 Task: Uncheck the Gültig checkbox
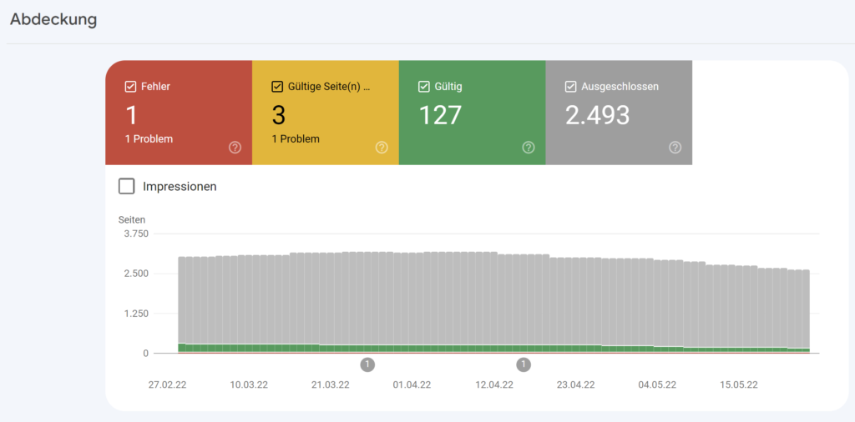pyautogui.click(x=423, y=87)
